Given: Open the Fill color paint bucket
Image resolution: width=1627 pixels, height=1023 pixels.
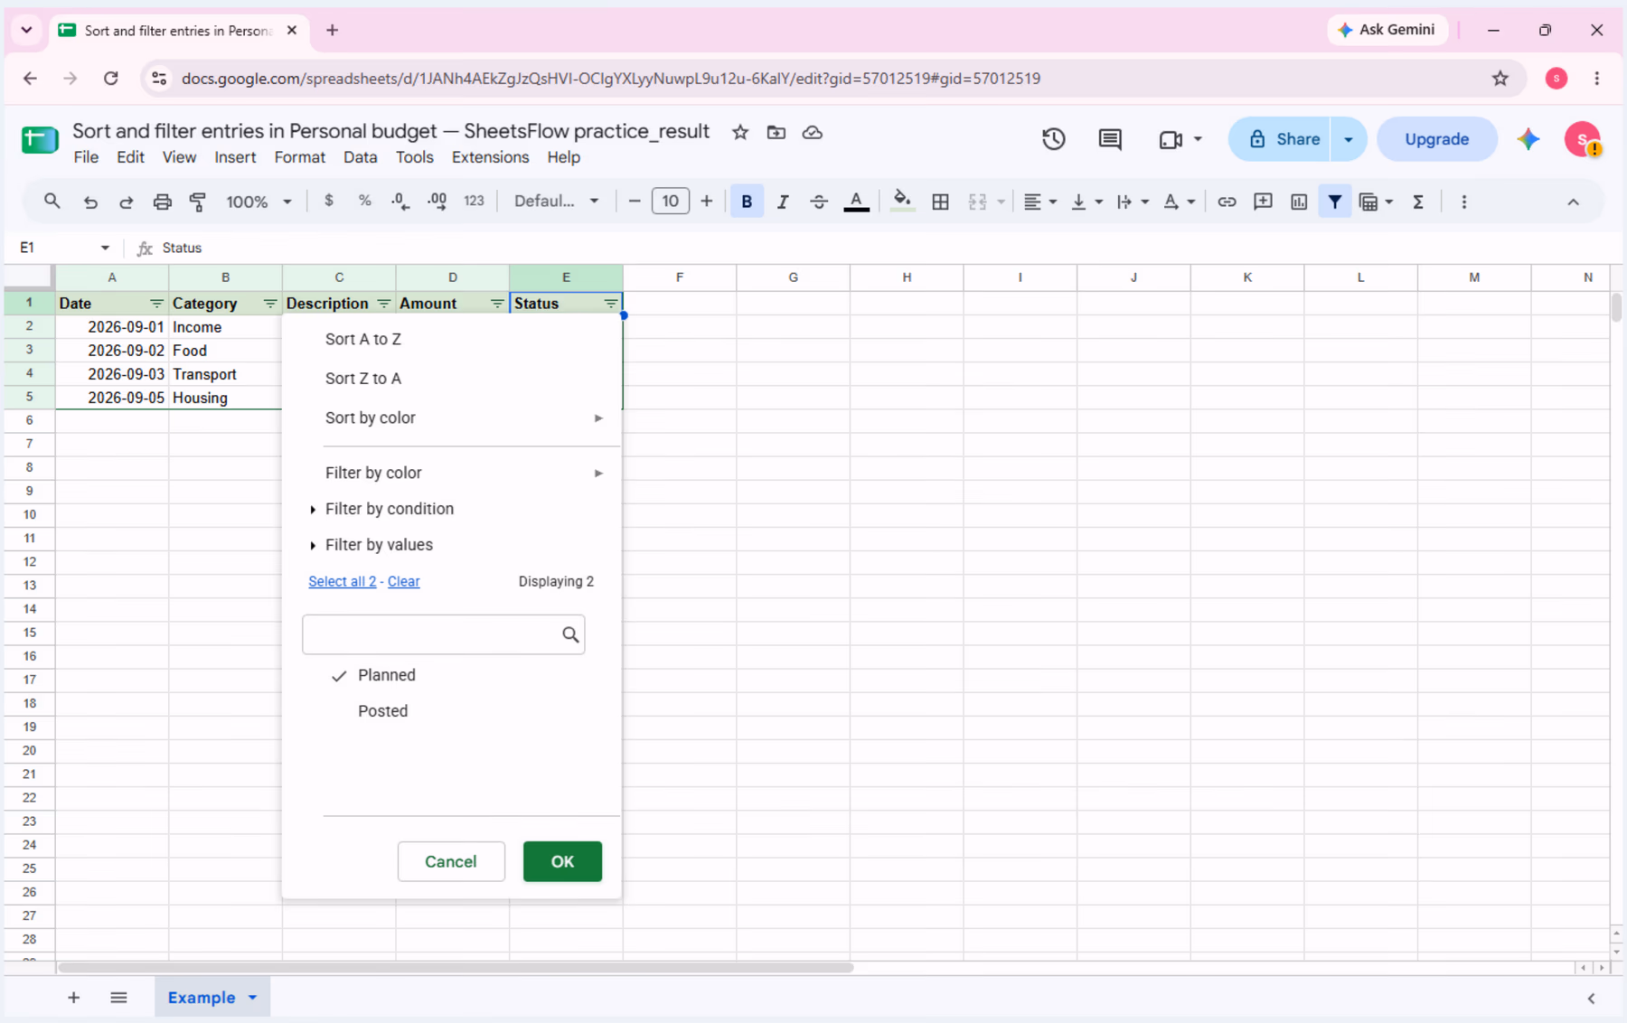Looking at the screenshot, I should [x=901, y=201].
